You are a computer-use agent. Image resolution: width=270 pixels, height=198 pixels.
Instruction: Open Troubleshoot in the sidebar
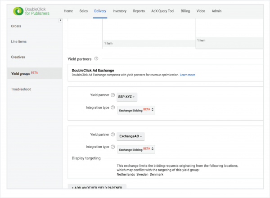21,89
